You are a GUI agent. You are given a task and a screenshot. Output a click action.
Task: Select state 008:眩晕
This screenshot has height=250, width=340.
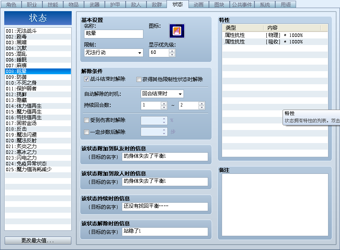38,72
